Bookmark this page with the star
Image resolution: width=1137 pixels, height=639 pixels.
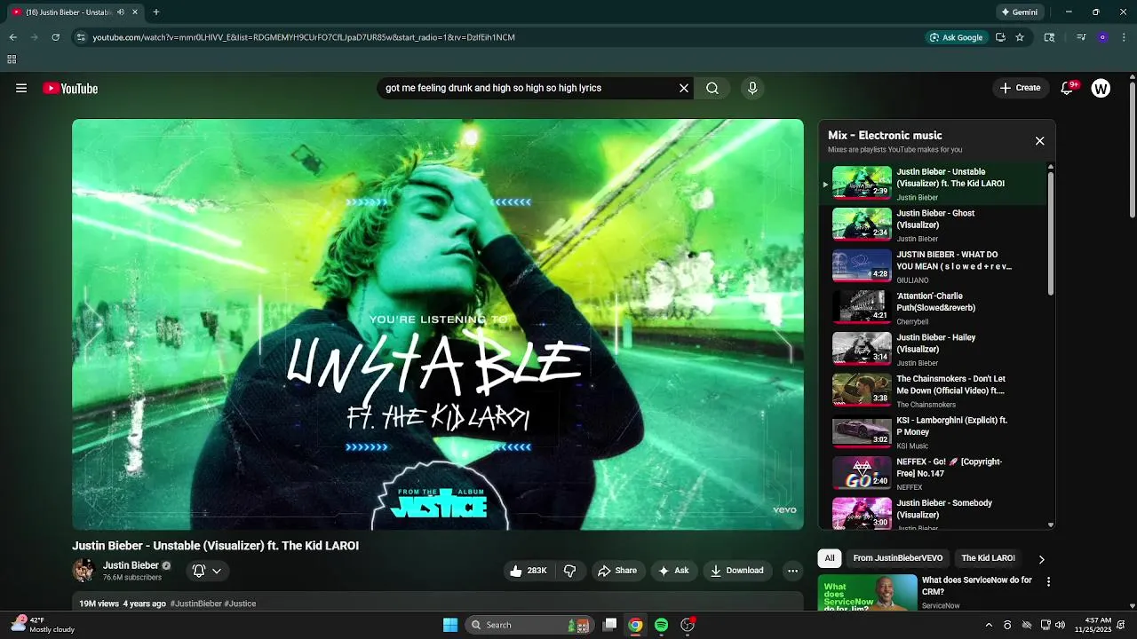[1020, 37]
